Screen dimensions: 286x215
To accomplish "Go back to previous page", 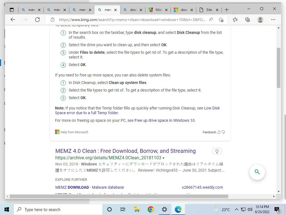I will point(13,20).
